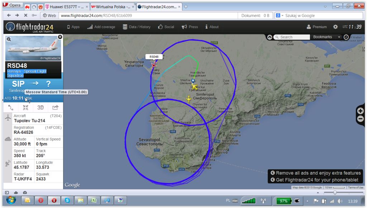This screenshot has height=208, width=367.
Task: Open Skype from the taskbar
Action: (x=67, y=200)
